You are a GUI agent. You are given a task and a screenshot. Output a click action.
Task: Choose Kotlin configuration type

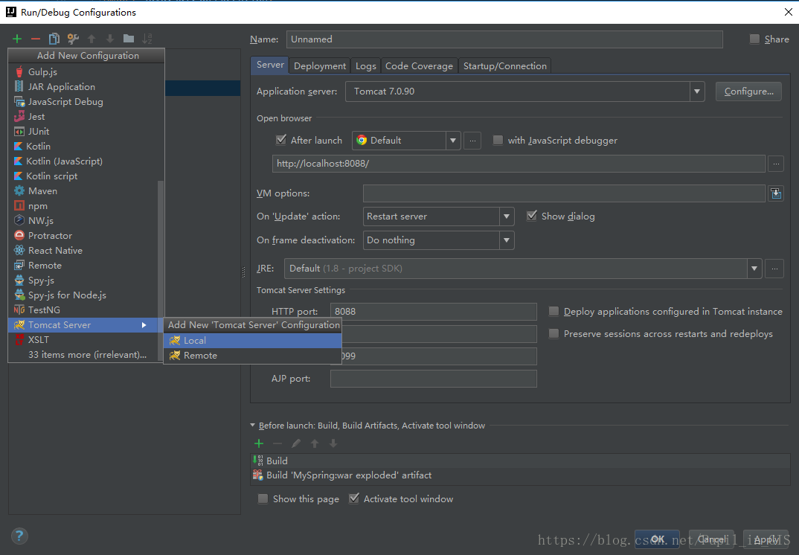coord(86,147)
